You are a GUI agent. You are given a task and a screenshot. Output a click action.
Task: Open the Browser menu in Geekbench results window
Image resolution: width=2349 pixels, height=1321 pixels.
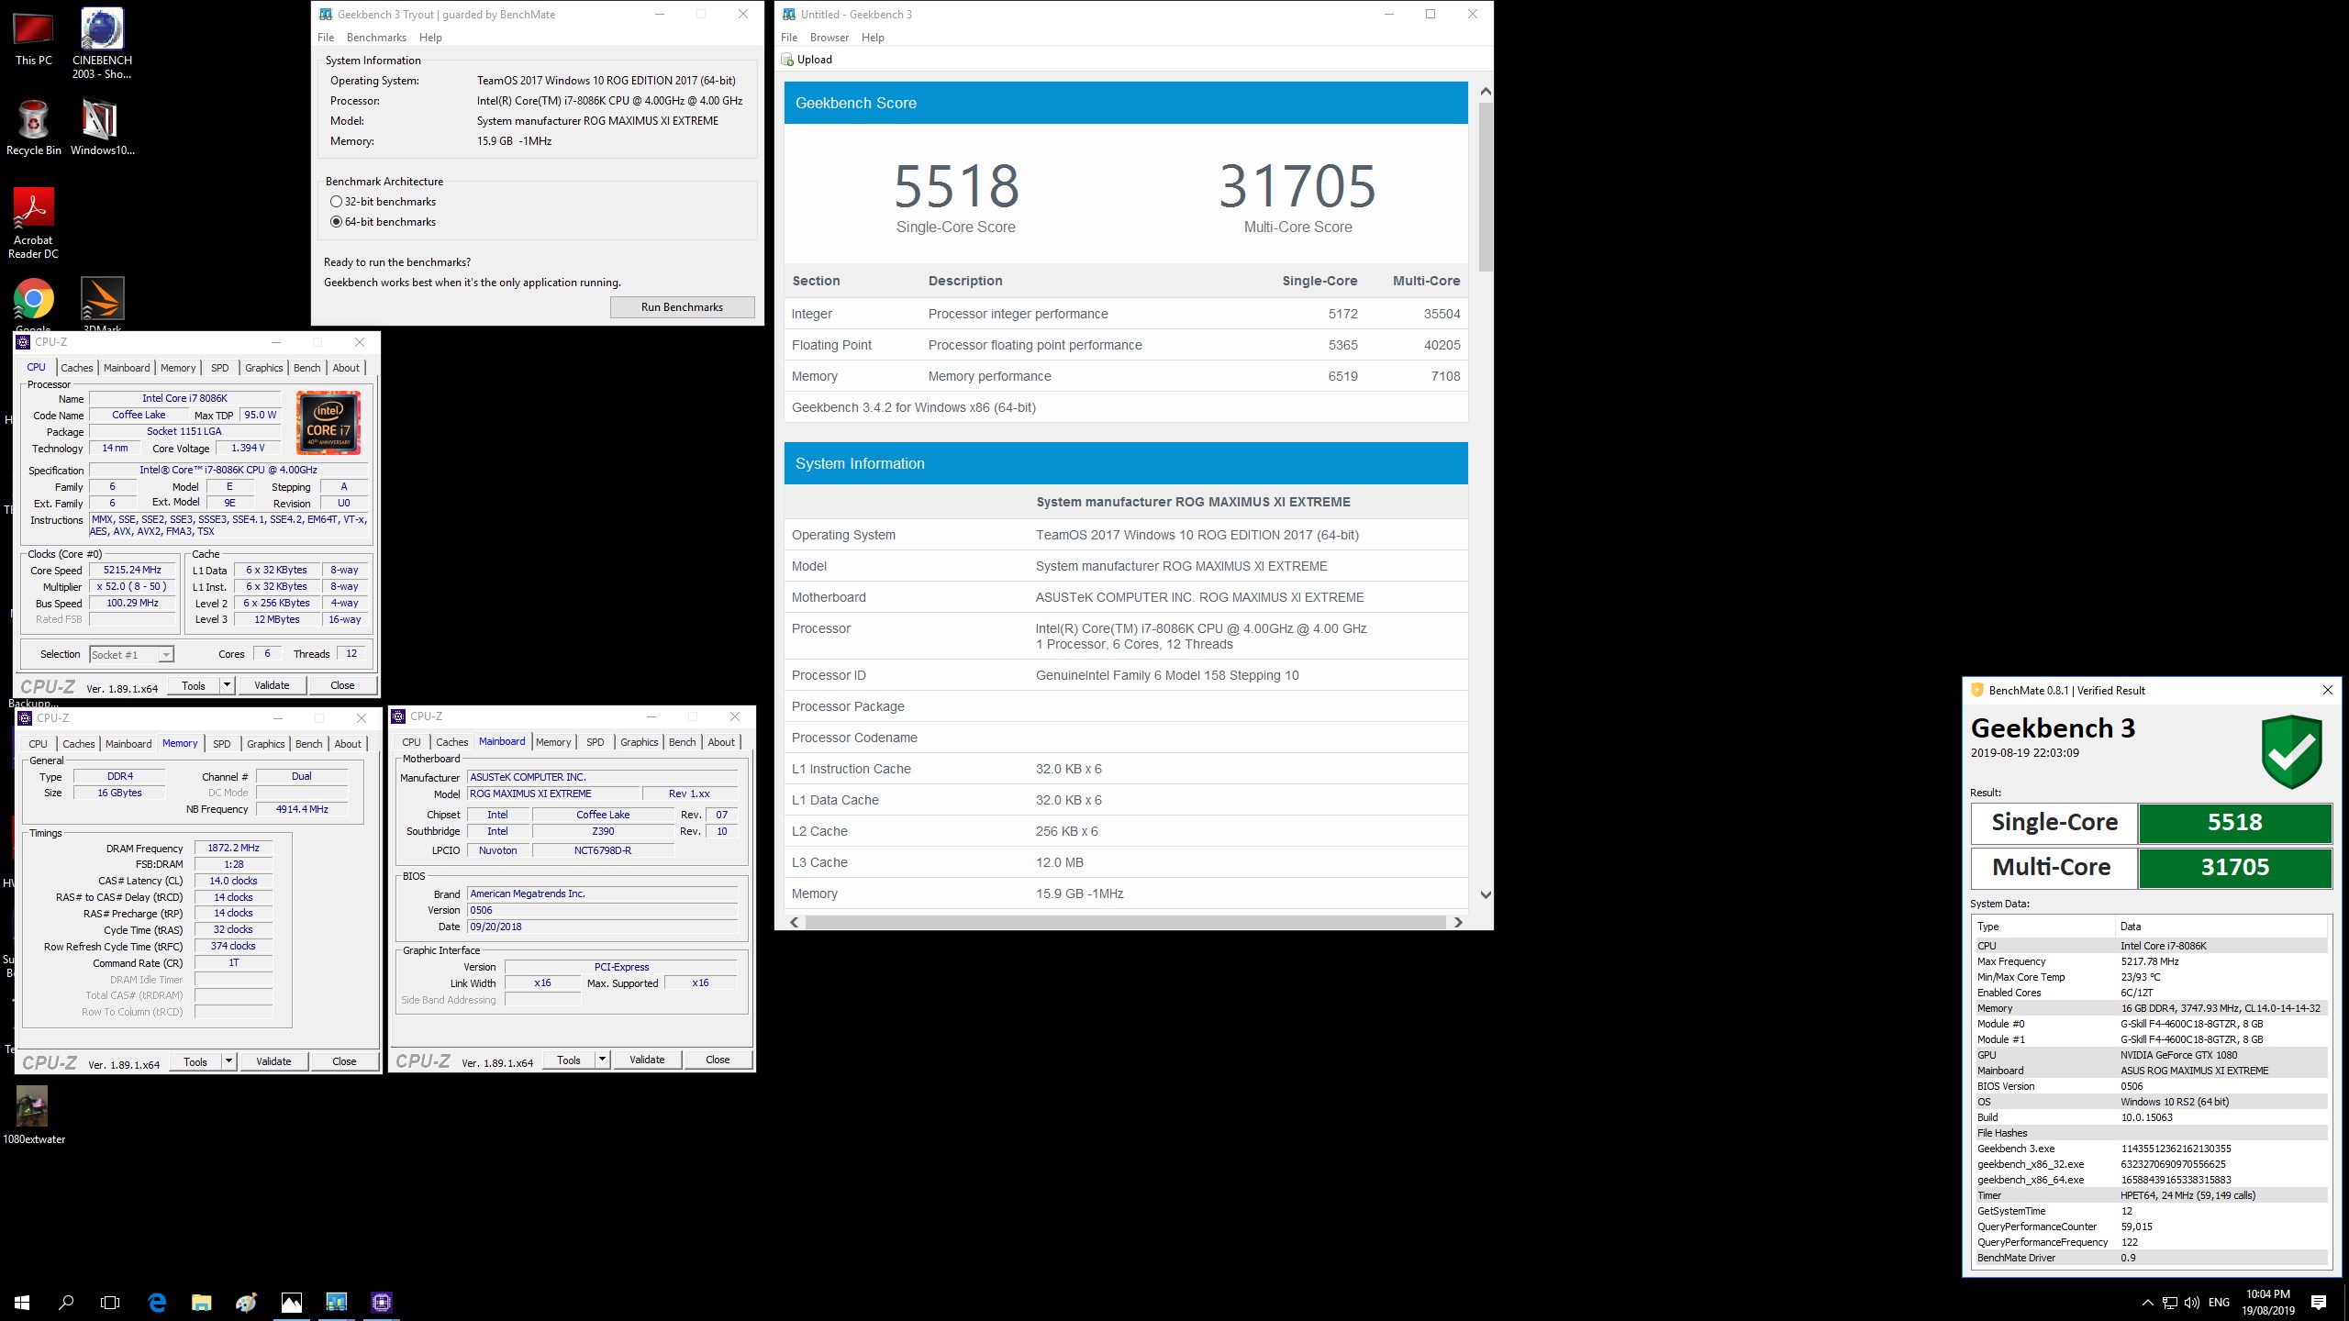[x=829, y=38]
